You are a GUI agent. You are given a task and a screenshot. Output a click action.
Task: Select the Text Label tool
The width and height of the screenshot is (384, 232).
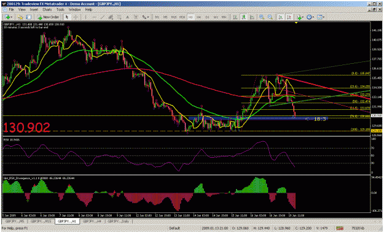click(x=136, y=17)
